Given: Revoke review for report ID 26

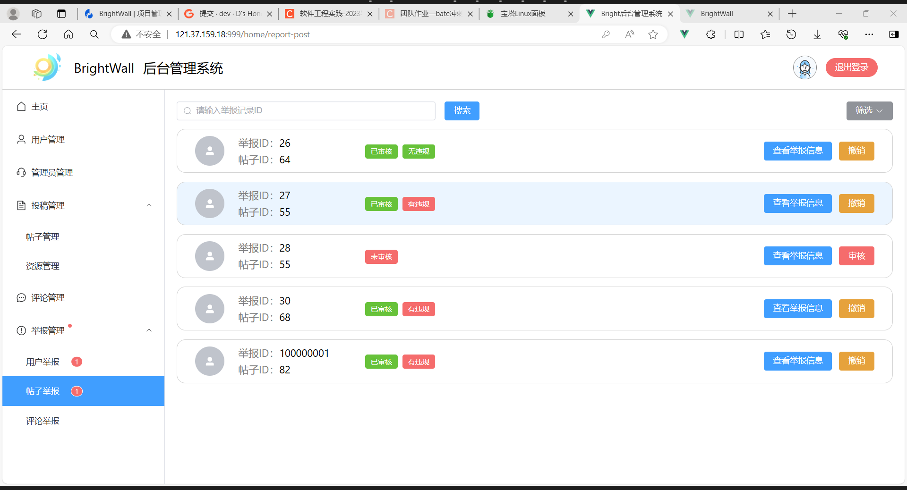Looking at the screenshot, I should 856,151.
